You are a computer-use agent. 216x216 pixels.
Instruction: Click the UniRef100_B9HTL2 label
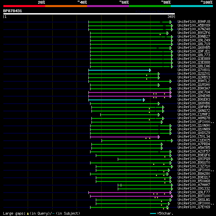194,81
